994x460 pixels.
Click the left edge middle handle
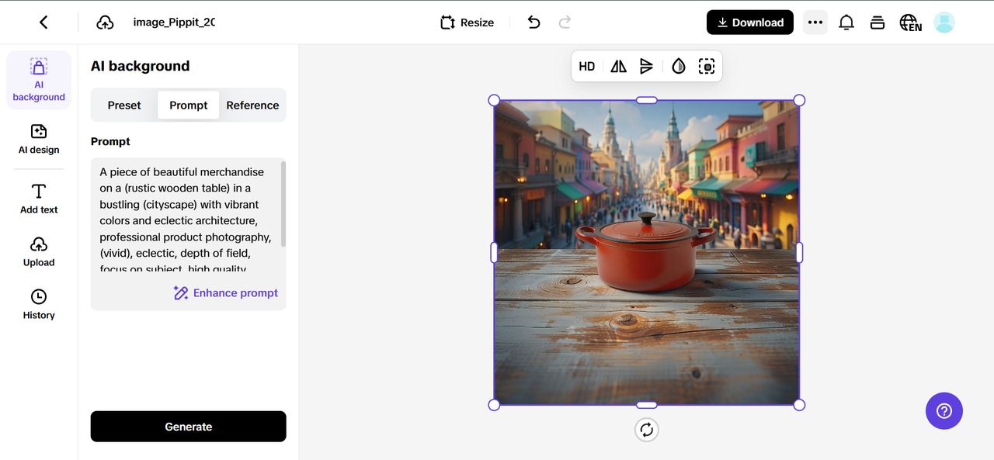[x=494, y=253]
